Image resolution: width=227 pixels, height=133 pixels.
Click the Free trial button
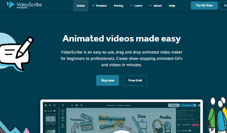[135, 80]
